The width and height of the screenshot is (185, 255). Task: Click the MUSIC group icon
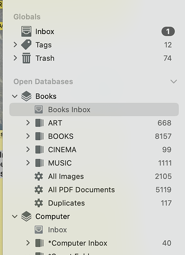tap(39, 163)
